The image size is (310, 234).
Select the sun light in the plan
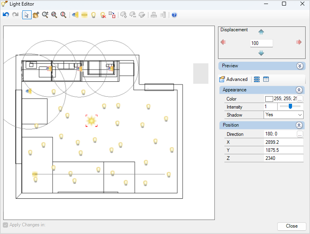click(x=92, y=121)
